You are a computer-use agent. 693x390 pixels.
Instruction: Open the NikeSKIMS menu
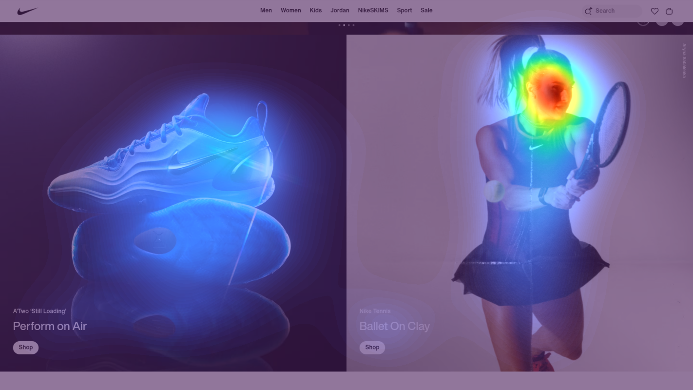tap(373, 10)
